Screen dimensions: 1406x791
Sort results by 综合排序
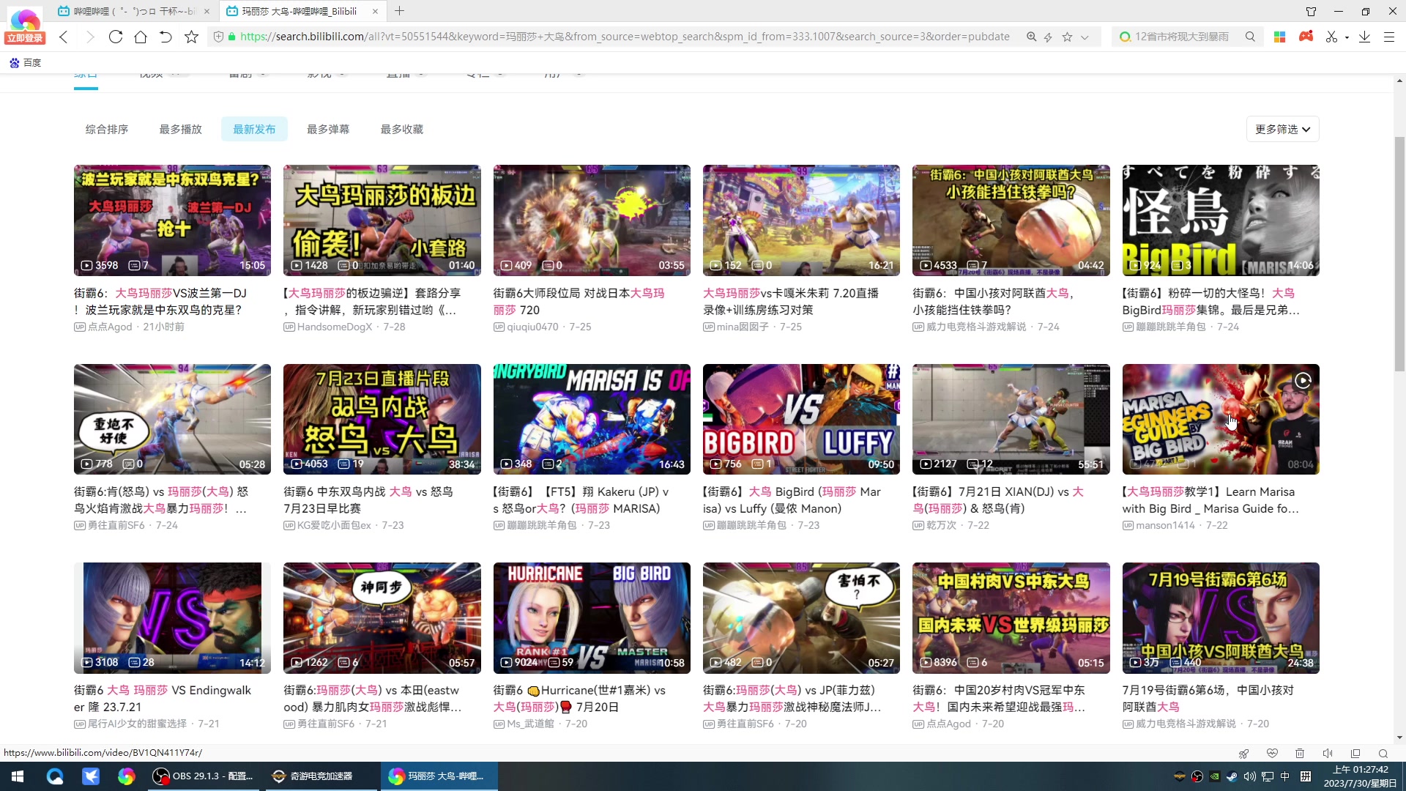point(107,129)
